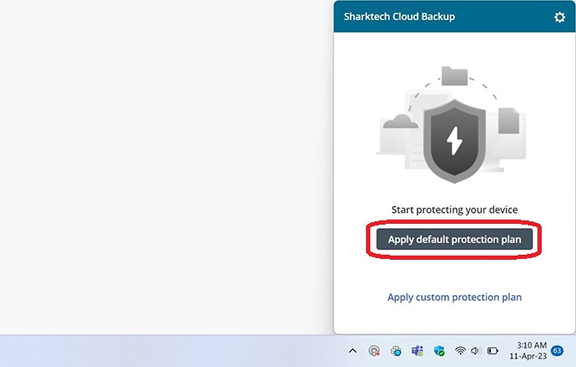
Task: Open Wi-Fi network tray icon
Action: coord(460,351)
